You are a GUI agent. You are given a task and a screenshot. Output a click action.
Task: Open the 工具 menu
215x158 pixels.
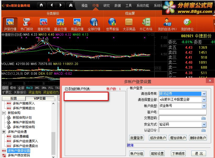coord(128,6)
